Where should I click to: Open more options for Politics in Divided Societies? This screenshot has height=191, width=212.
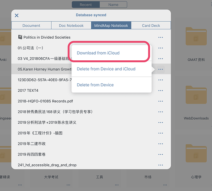tap(160, 37)
